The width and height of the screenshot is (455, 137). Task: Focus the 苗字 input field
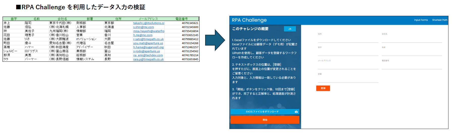[348, 53]
